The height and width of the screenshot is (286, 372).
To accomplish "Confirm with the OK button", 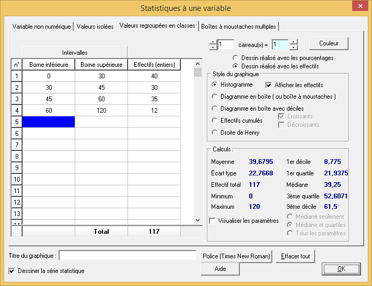I will click(341, 269).
